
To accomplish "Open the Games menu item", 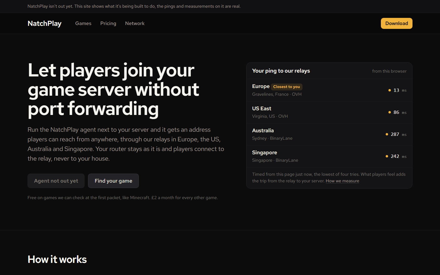I will [x=83, y=23].
